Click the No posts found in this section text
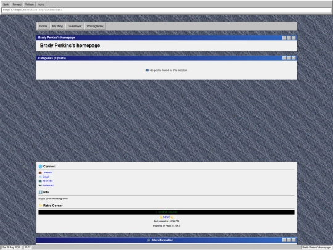 point(168,70)
